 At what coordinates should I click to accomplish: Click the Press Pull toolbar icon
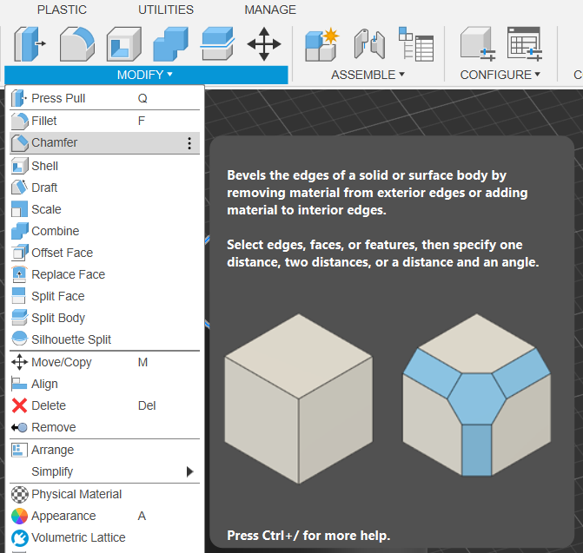pyautogui.click(x=30, y=43)
